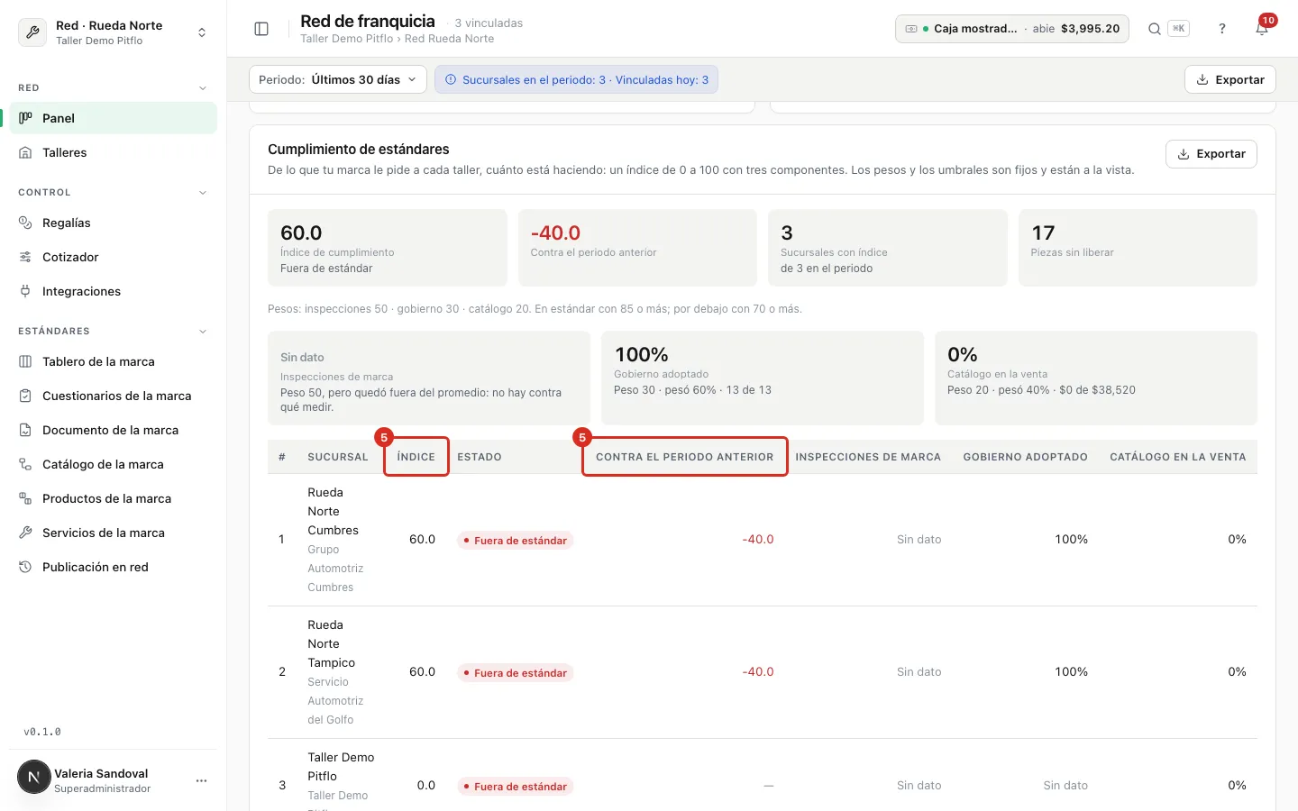Click the Talleres building icon

click(x=25, y=152)
